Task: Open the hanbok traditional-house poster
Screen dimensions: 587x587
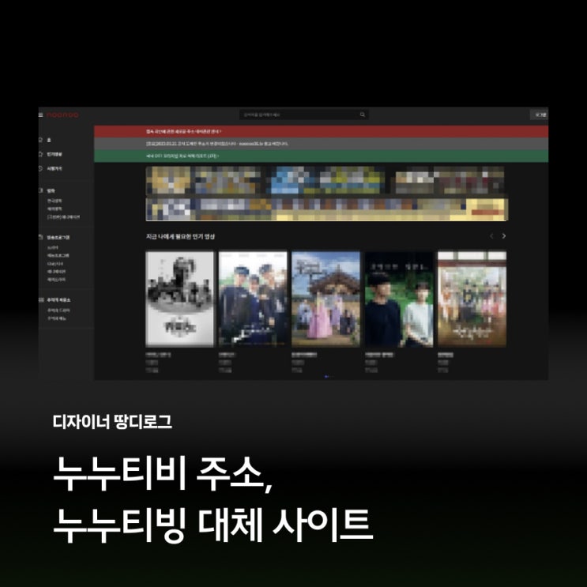Action: (x=325, y=299)
